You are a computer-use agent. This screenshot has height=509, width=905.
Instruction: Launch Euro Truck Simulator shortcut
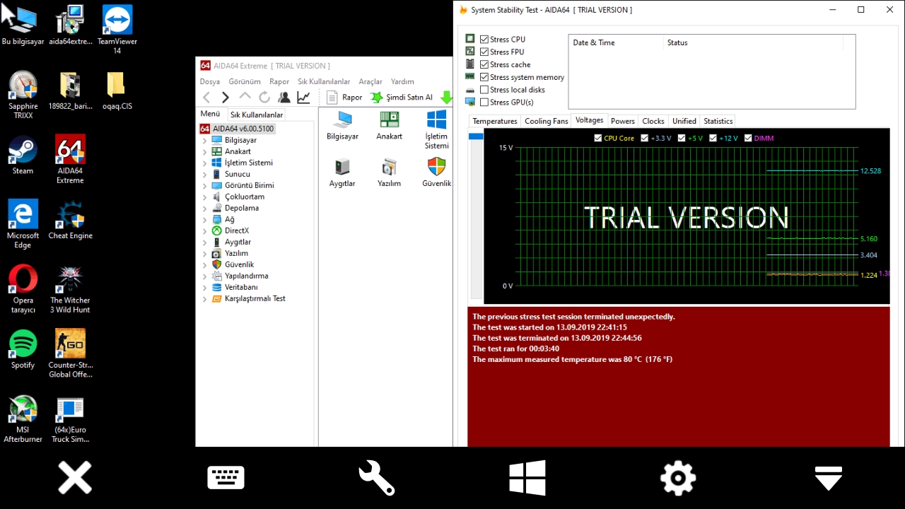70,419
